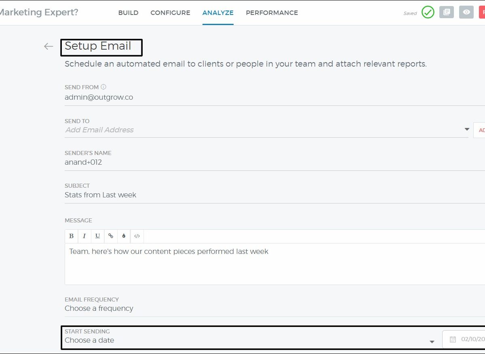Screen dimensions: 485x354
Task: Expand the Send To email dropdown arrow
Action: click(467, 130)
